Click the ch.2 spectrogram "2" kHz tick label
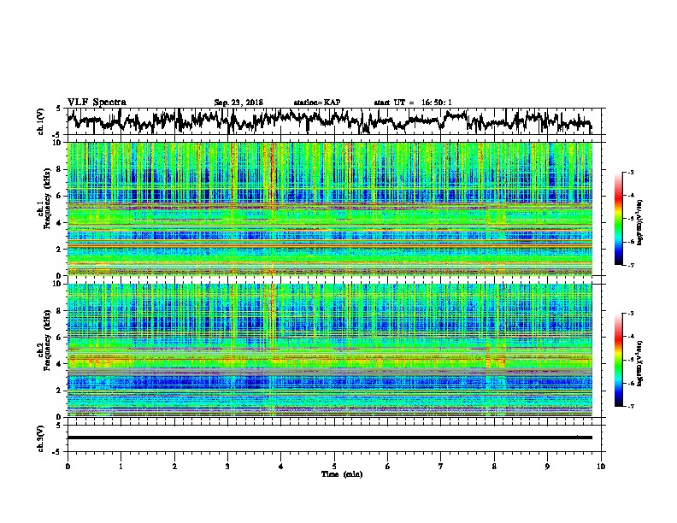The height and width of the screenshot is (523, 677). [59, 390]
